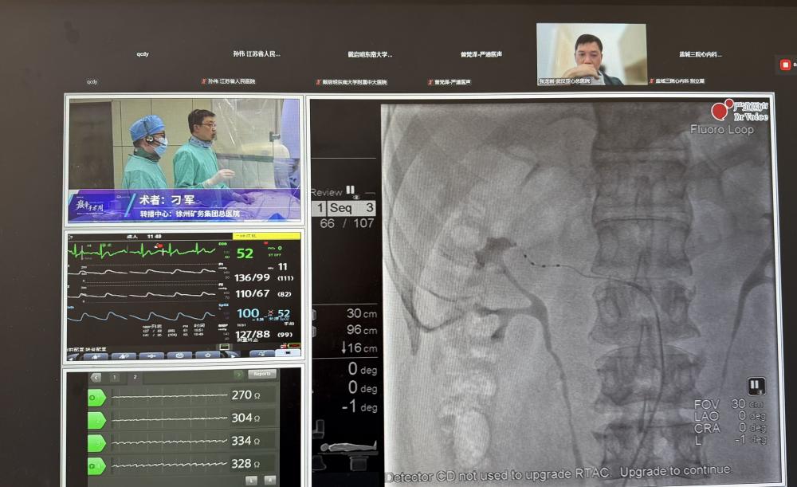Click the red recording icon at right edge
The width and height of the screenshot is (797, 487).
point(786,65)
